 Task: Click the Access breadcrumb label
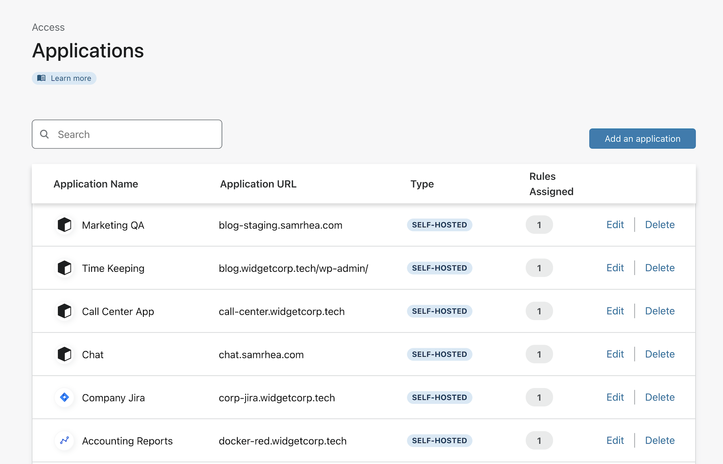[48, 27]
